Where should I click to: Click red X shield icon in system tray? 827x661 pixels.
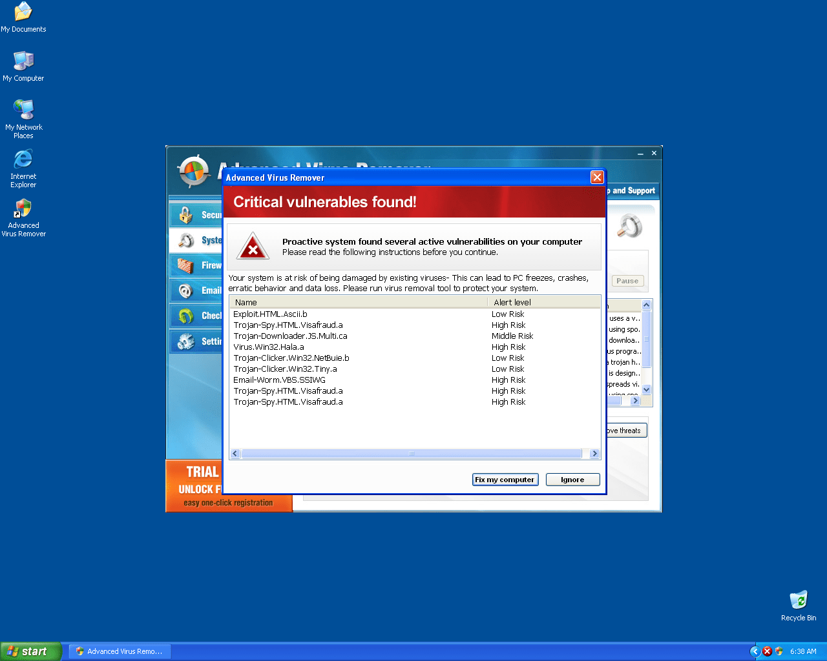pos(767,651)
